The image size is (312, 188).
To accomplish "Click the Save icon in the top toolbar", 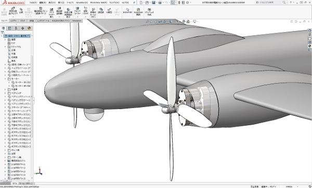I will pos(153,3).
